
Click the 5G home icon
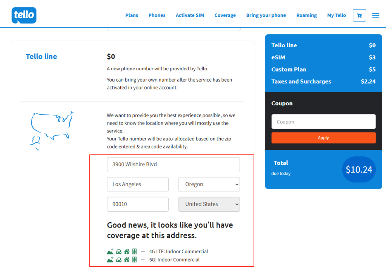click(x=127, y=260)
